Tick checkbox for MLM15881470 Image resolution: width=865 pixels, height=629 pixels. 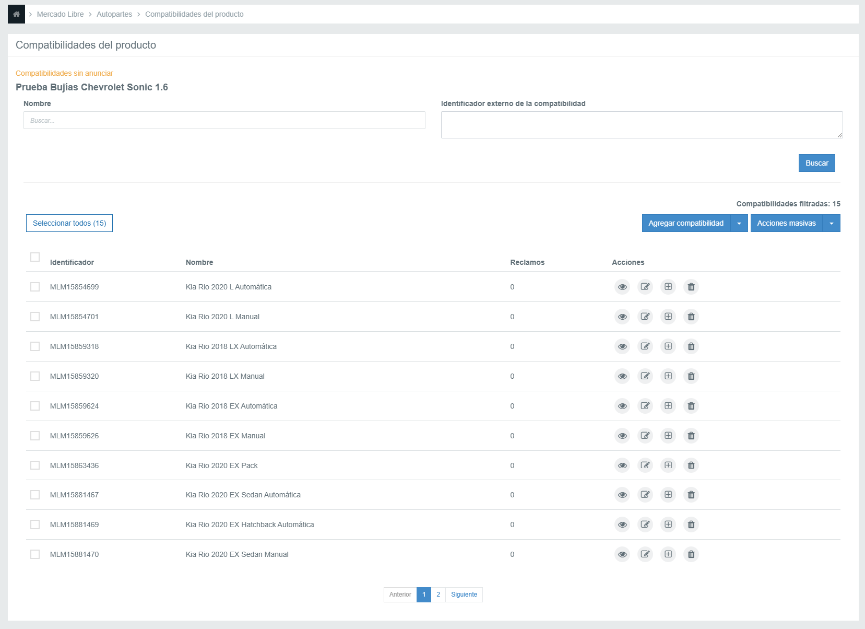click(35, 554)
